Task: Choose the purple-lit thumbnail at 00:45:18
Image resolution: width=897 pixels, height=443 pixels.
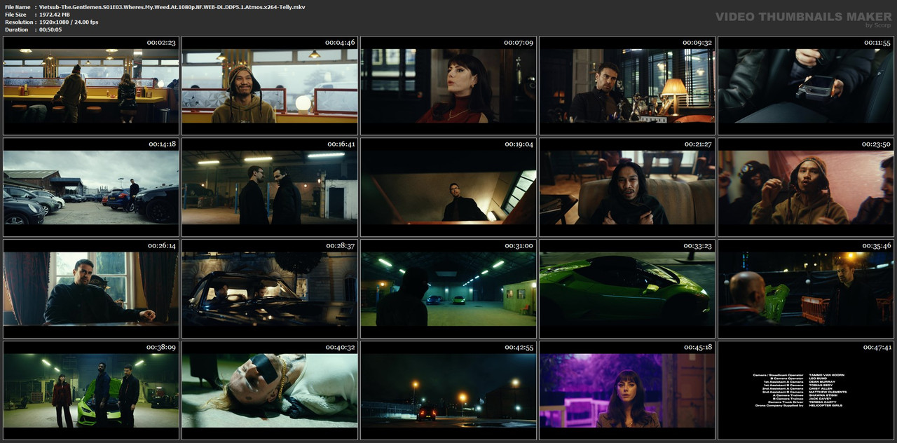Action: point(627,390)
